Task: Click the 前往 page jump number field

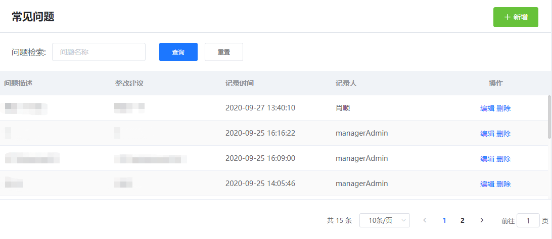Action: point(528,221)
